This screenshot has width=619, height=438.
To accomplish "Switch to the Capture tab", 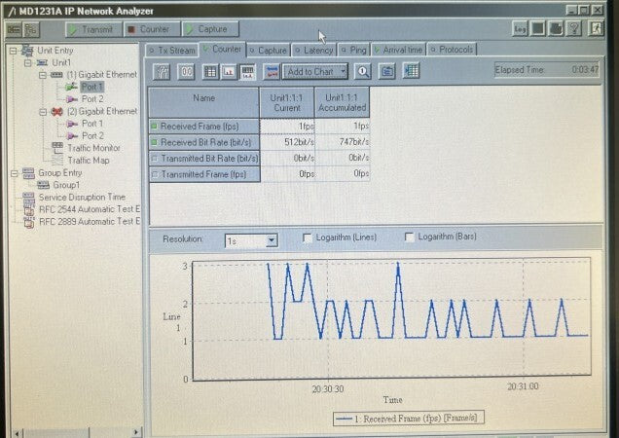I will tap(269, 51).
